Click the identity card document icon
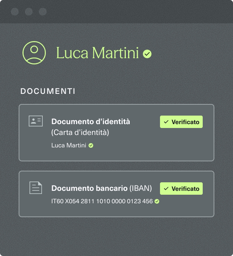The image size is (233, 256). click(36, 121)
